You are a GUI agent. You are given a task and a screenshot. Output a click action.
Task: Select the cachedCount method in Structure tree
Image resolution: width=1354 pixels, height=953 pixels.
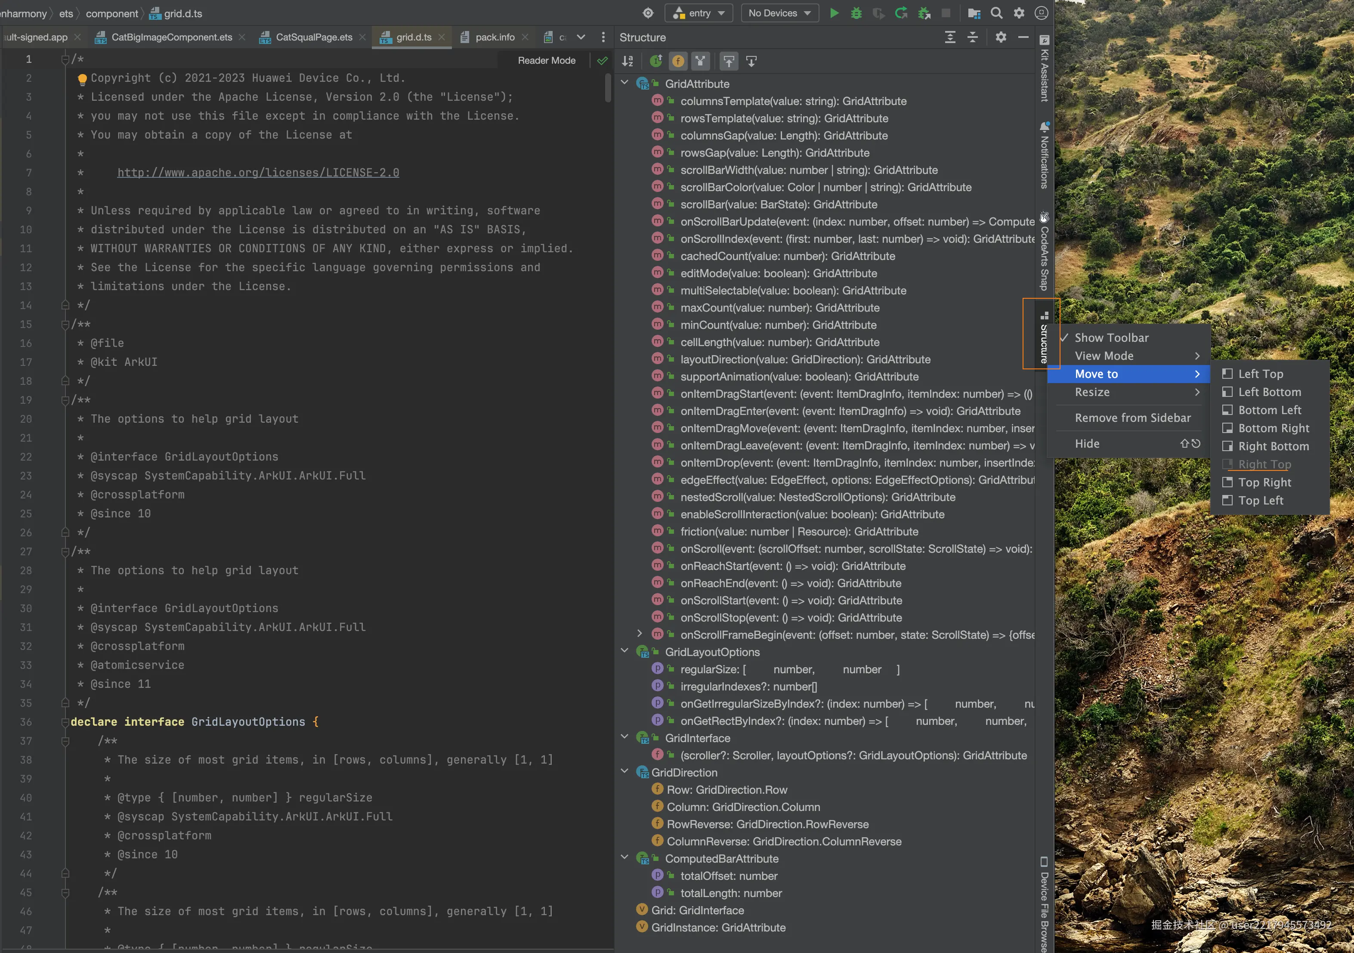[787, 256]
